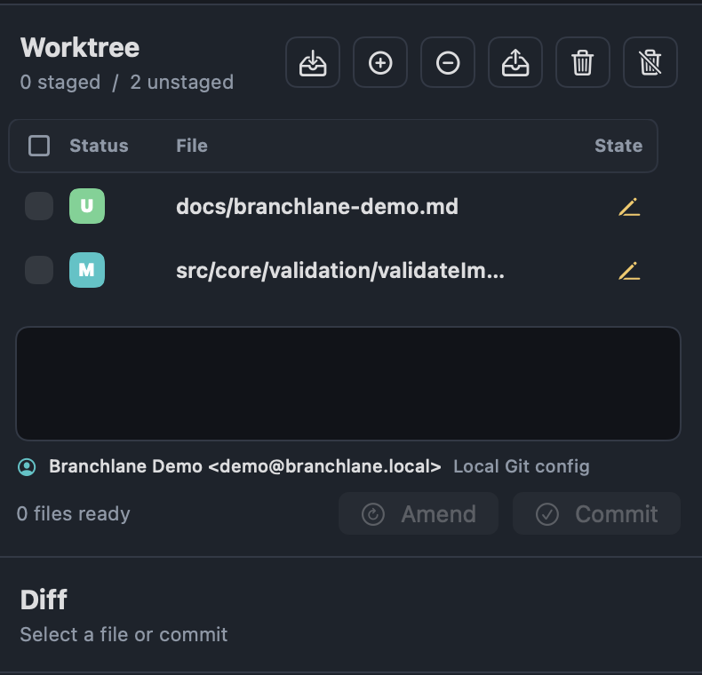The width and height of the screenshot is (702, 675).
Task: Click the File column header
Action: [192, 146]
